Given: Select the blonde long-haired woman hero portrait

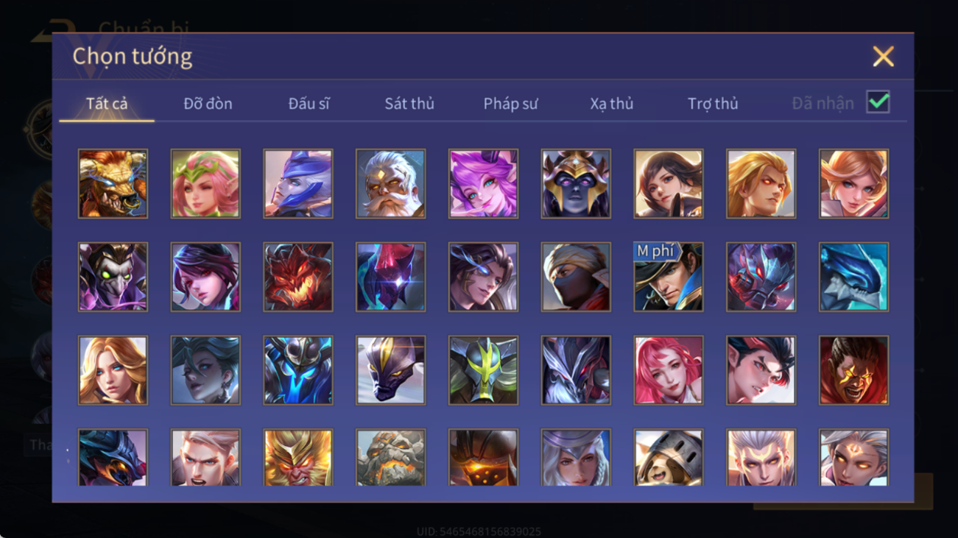Looking at the screenshot, I should coord(113,370).
